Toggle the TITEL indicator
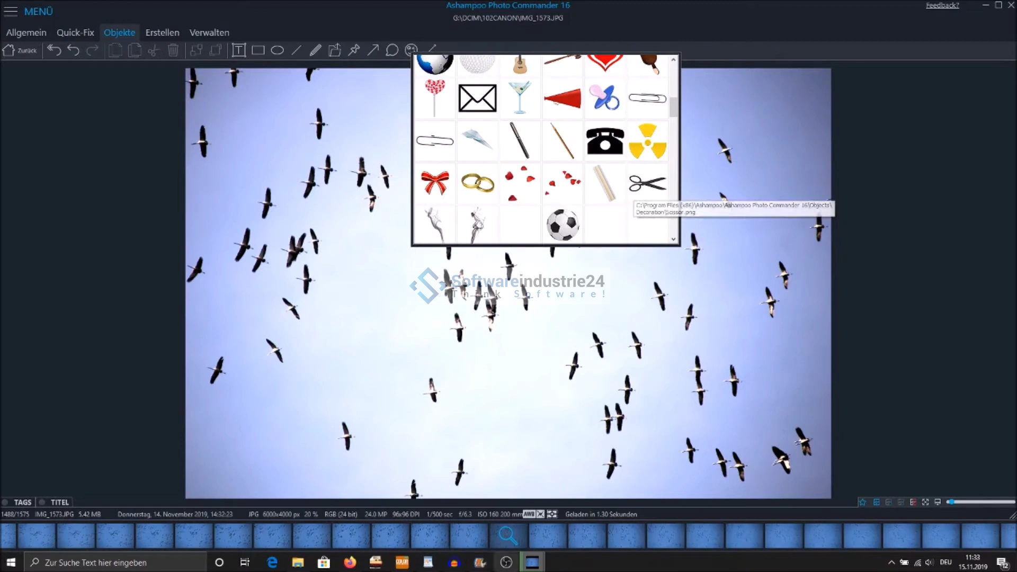This screenshot has width=1017, height=572. click(x=55, y=502)
